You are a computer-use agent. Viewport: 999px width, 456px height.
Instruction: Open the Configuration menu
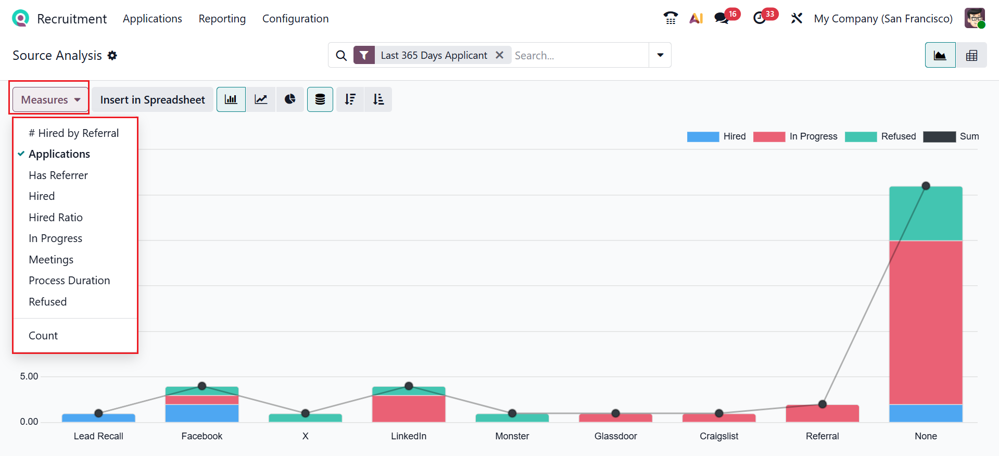pyautogui.click(x=295, y=19)
